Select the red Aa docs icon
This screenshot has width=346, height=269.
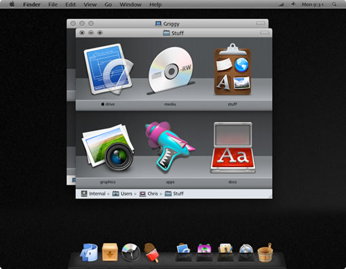point(233,147)
